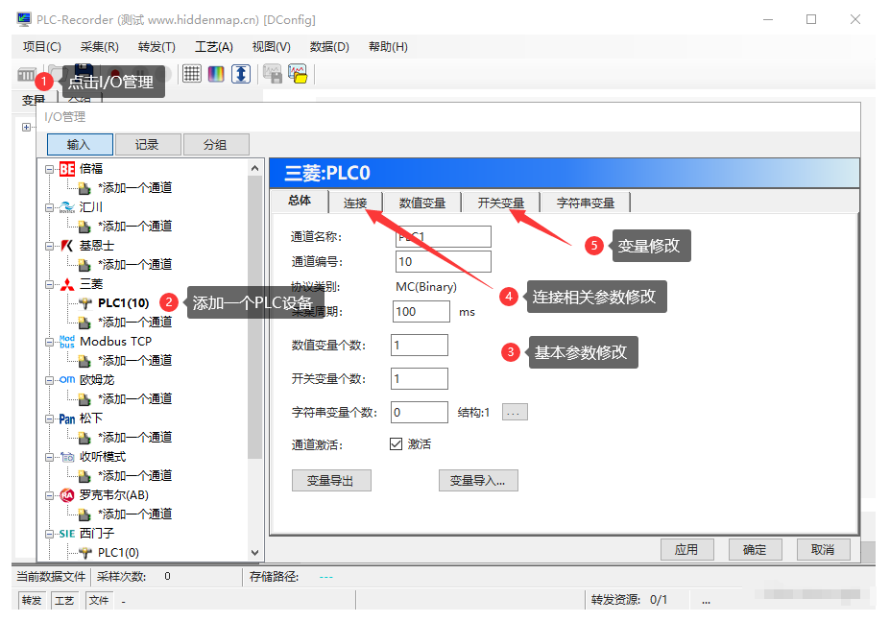Collapse the 收听模式 tree node
The height and width of the screenshot is (622, 890).
[49, 457]
